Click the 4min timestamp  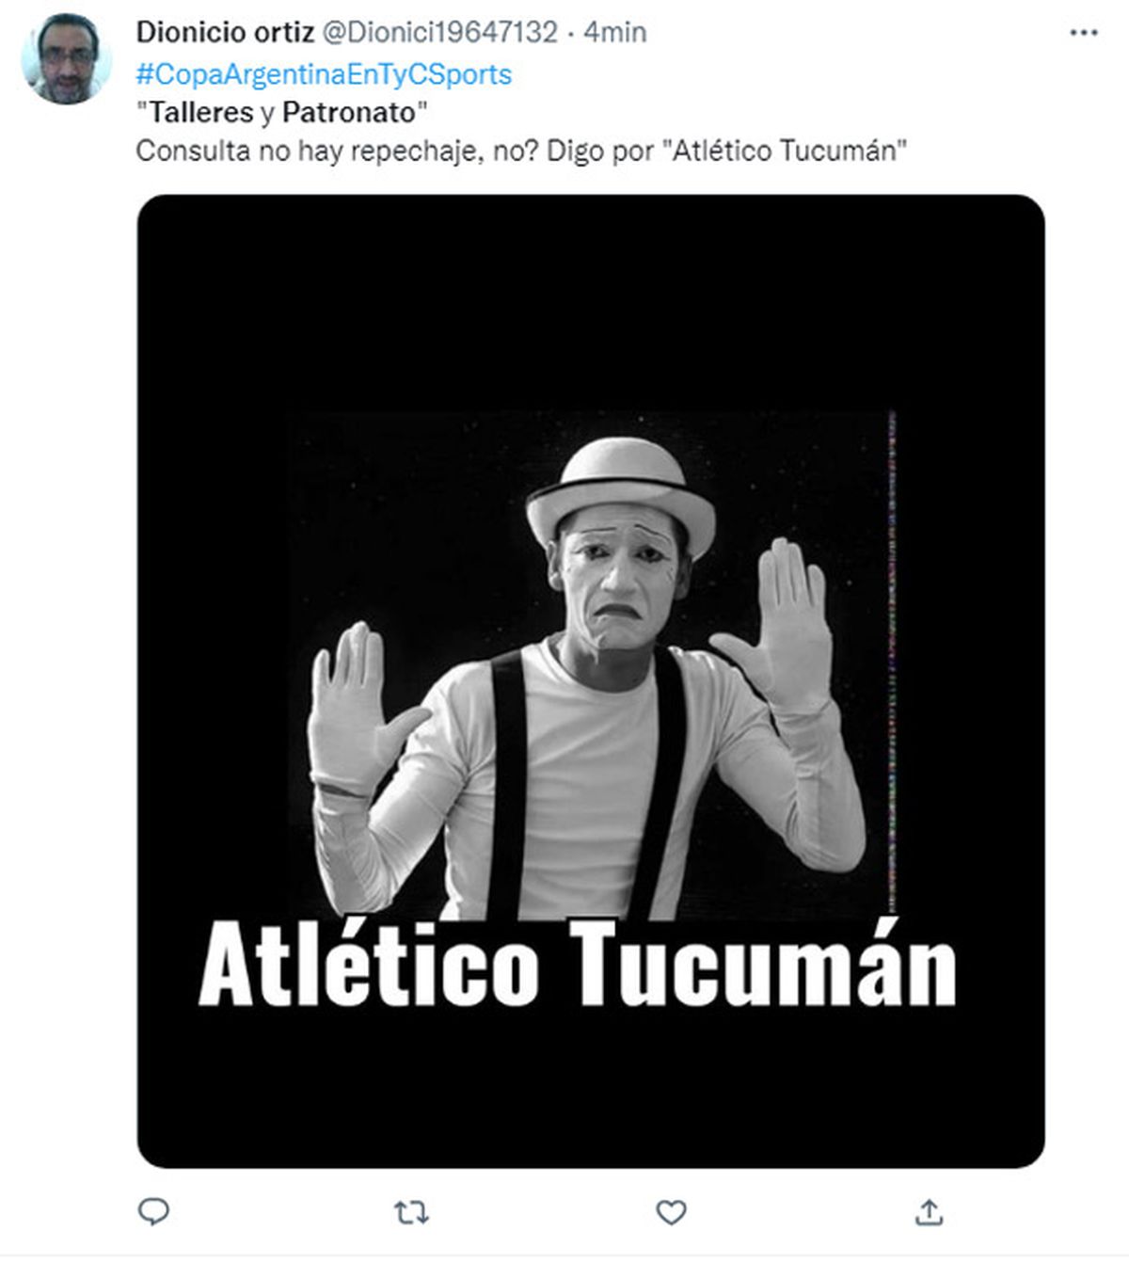[614, 32]
